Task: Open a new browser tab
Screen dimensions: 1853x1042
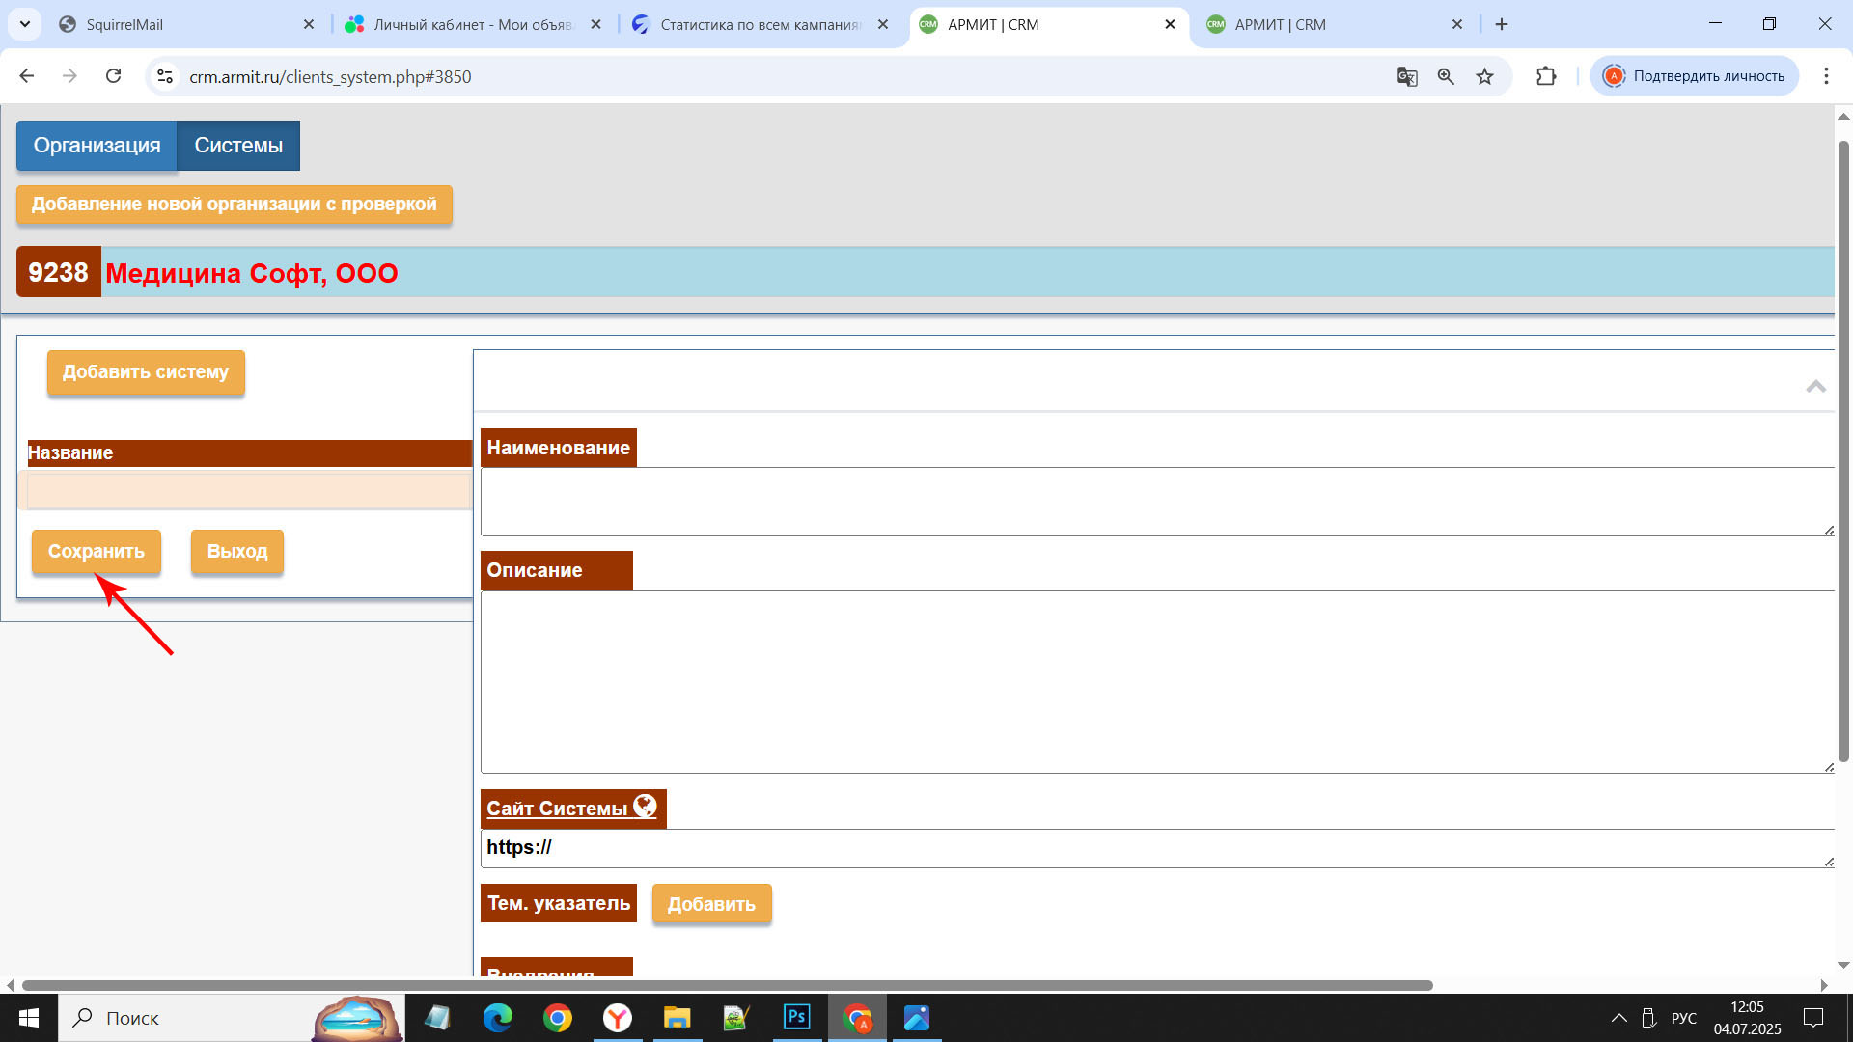Action: pos(1502,24)
